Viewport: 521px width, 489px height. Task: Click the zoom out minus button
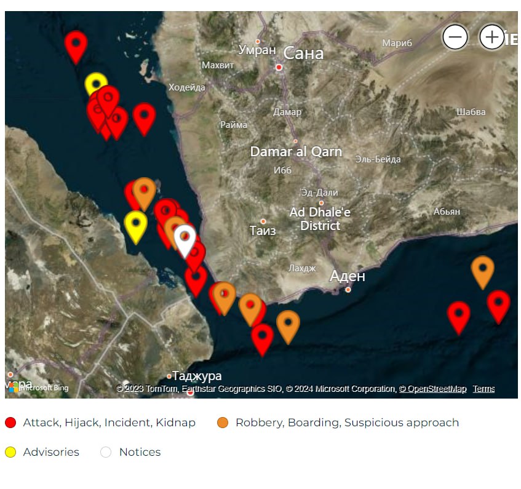(x=455, y=38)
